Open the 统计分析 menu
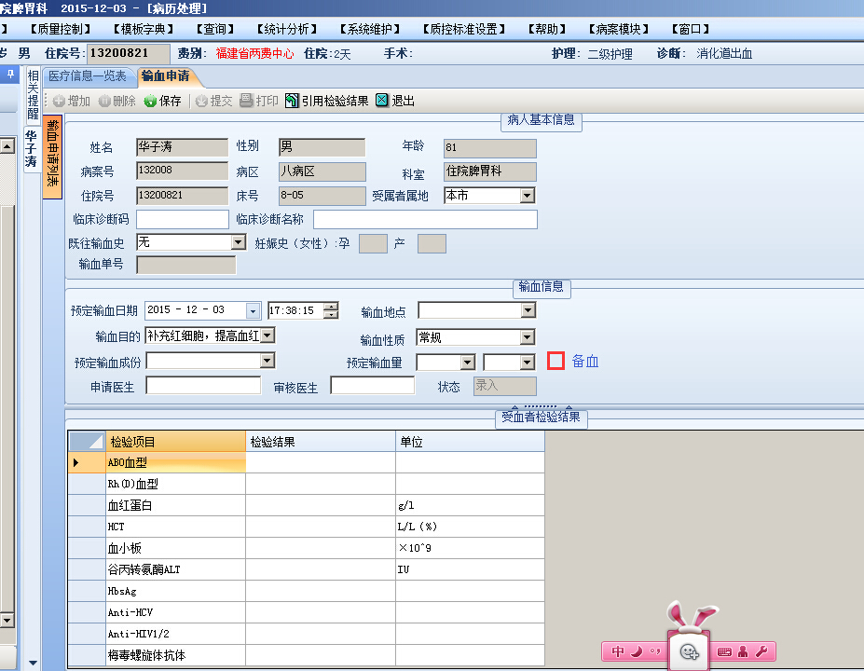Image resolution: width=864 pixels, height=671 pixels. [x=287, y=29]
